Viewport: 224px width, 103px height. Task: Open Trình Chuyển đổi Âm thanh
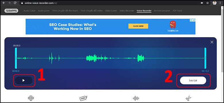tap(65, 11)
